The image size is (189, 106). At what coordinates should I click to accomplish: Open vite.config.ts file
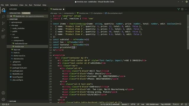18,80
